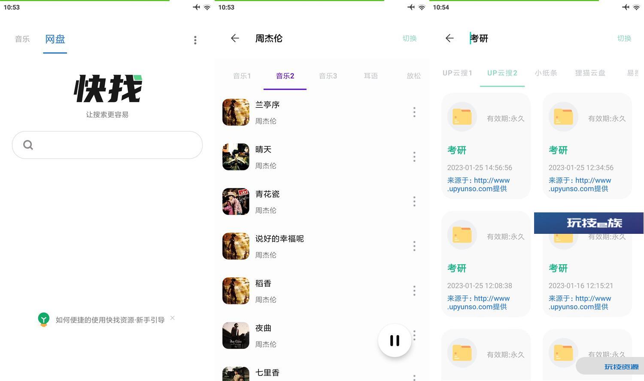Open more options for 说好的幸福呢
This screenshot has height=381, width=644.
coord(414,246)
